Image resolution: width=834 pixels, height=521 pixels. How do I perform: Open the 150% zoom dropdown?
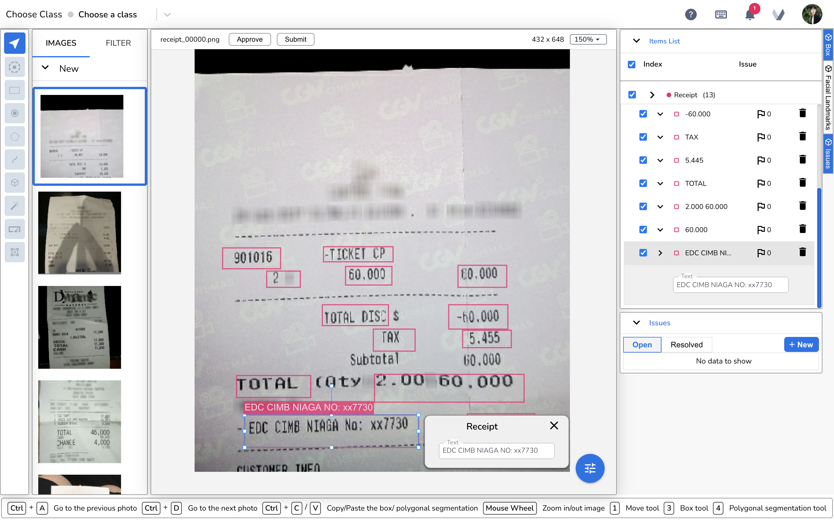588,39
